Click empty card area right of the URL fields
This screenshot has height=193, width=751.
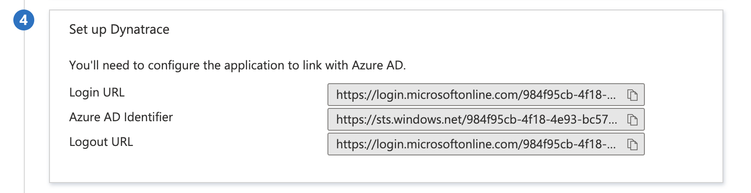tap(683, 119)
